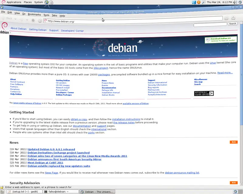
Task: Open the Go menu
Action: point(24,14)
